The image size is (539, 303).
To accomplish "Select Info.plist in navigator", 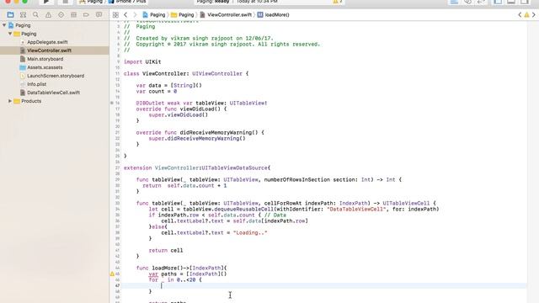I will pos(37,84).
